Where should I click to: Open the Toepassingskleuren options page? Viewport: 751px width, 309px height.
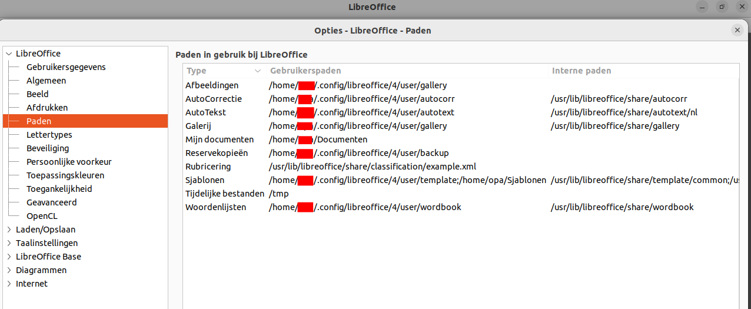(65, 175)
